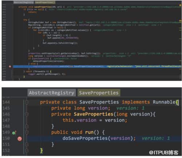Click line number 147 in the gutter
The height and width of the screenshot is (158, 182).
[x=6, y=120]
